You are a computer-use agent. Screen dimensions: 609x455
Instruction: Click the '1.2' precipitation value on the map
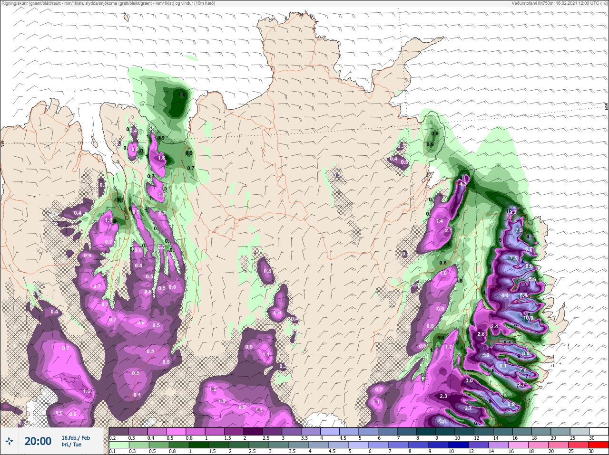[213, 389]
